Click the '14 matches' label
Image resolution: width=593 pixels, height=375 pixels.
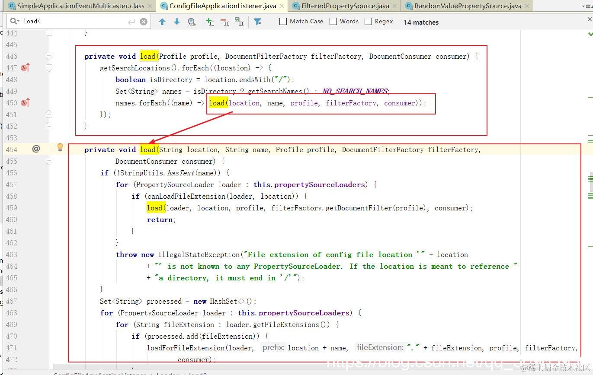coord(421,22)
